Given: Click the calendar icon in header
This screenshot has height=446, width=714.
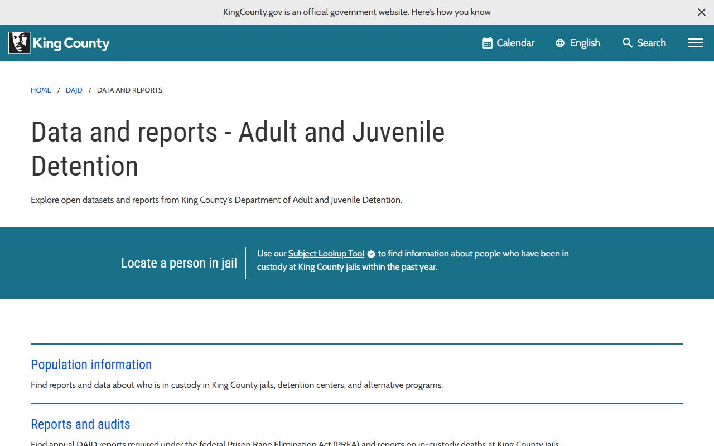Looking at the screenshot, I should tap(487, 43).
